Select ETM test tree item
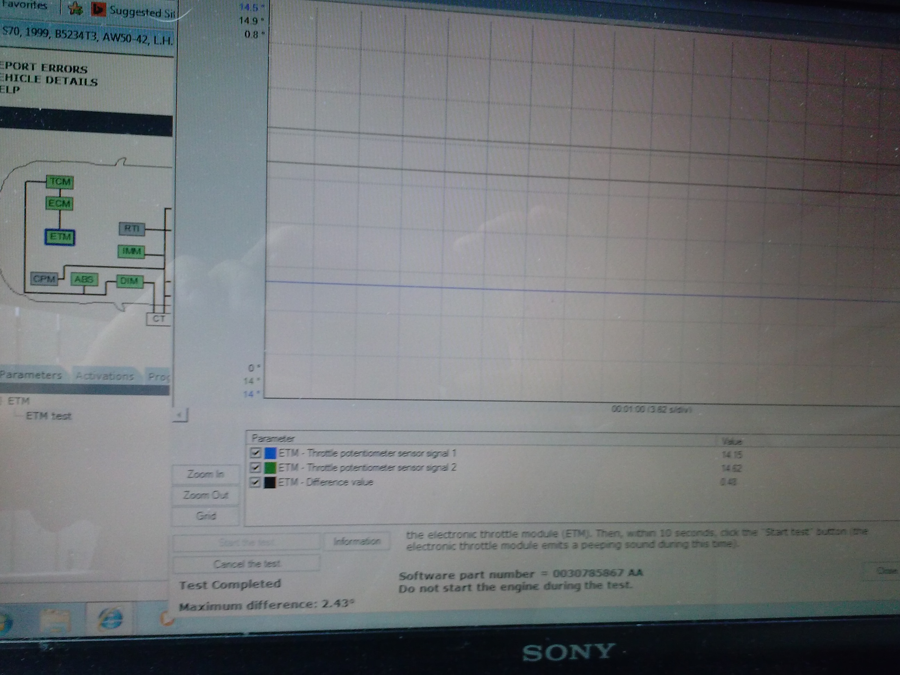Image resolution: width=900 pixels, height=675 pixels. [x=48, y=416]
